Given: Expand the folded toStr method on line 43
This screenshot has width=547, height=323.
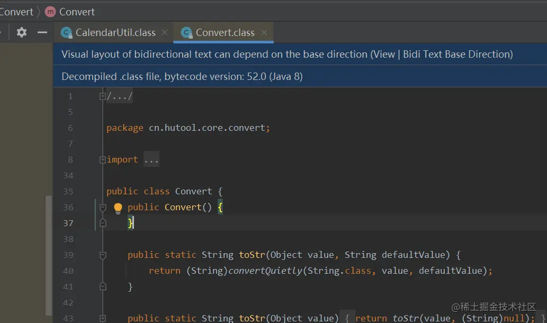Looking at the screenshot, I should (103, 318).
